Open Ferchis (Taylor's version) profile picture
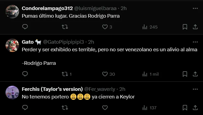 click(x=12, y=92)
